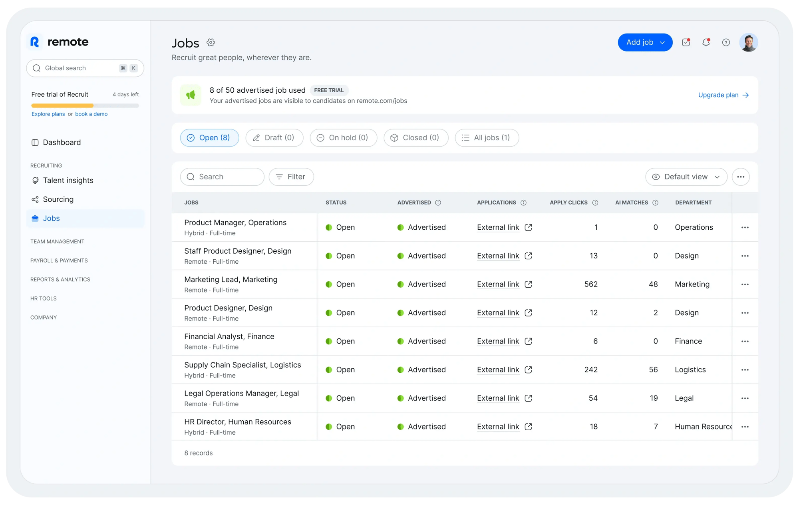Select the All jobs (1) tab
The image size is (799, 505).
[487, 137]
